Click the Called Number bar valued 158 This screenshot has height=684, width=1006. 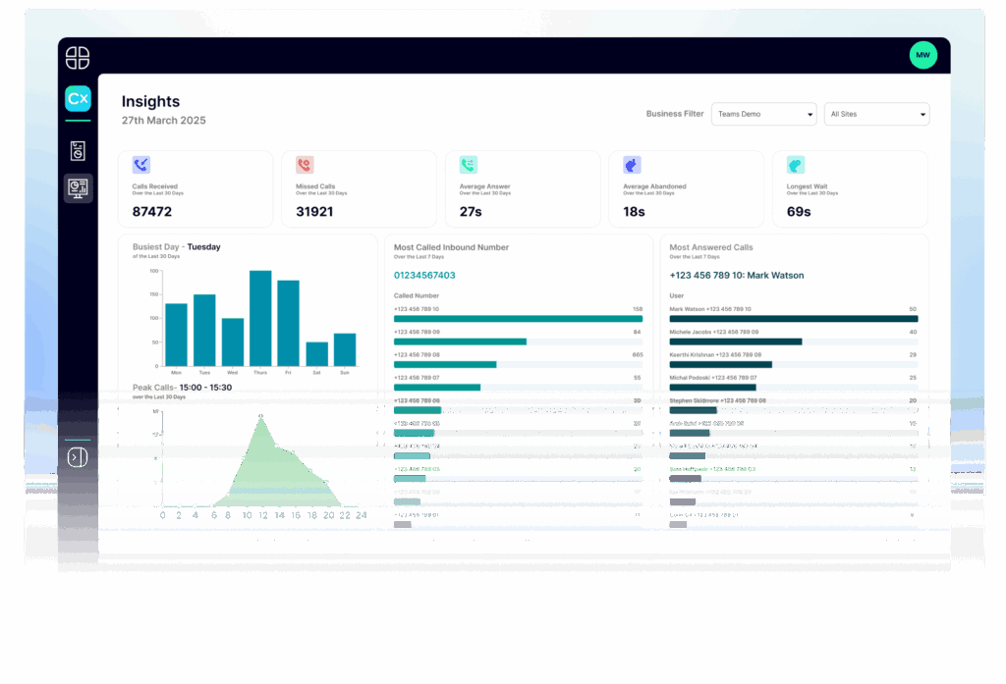[x=518, y=319]
